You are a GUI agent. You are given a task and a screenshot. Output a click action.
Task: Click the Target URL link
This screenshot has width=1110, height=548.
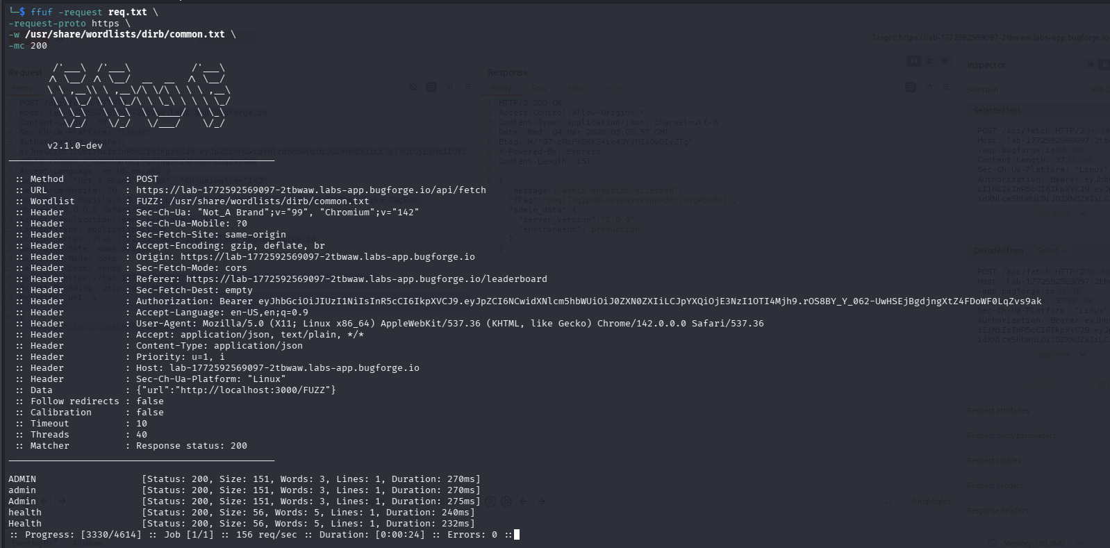pos(990,38)
